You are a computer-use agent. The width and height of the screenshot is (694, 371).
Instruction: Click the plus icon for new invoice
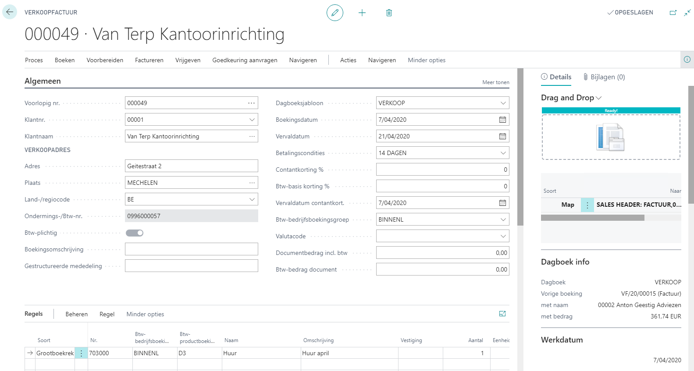pyautogui.click(x=362, y=13)
